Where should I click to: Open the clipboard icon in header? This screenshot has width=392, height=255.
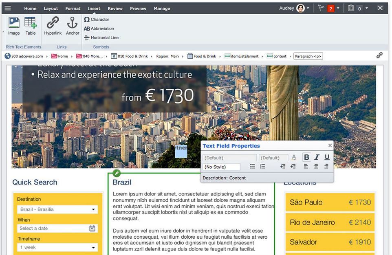click(351, 8)
